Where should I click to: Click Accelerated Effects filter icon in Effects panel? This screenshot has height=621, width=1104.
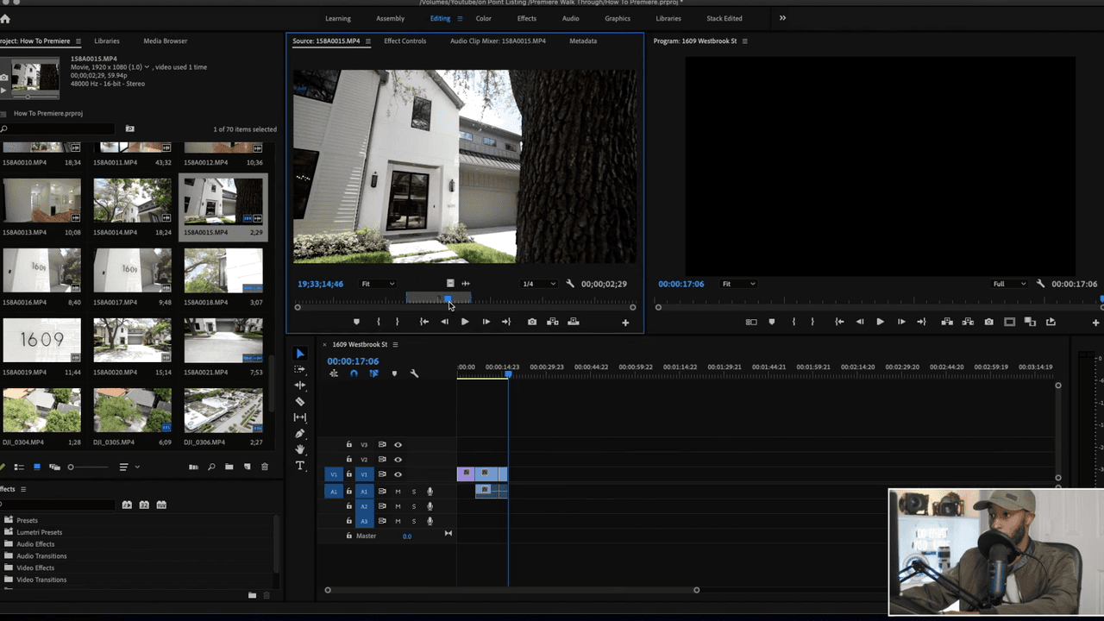coord(127,505)
